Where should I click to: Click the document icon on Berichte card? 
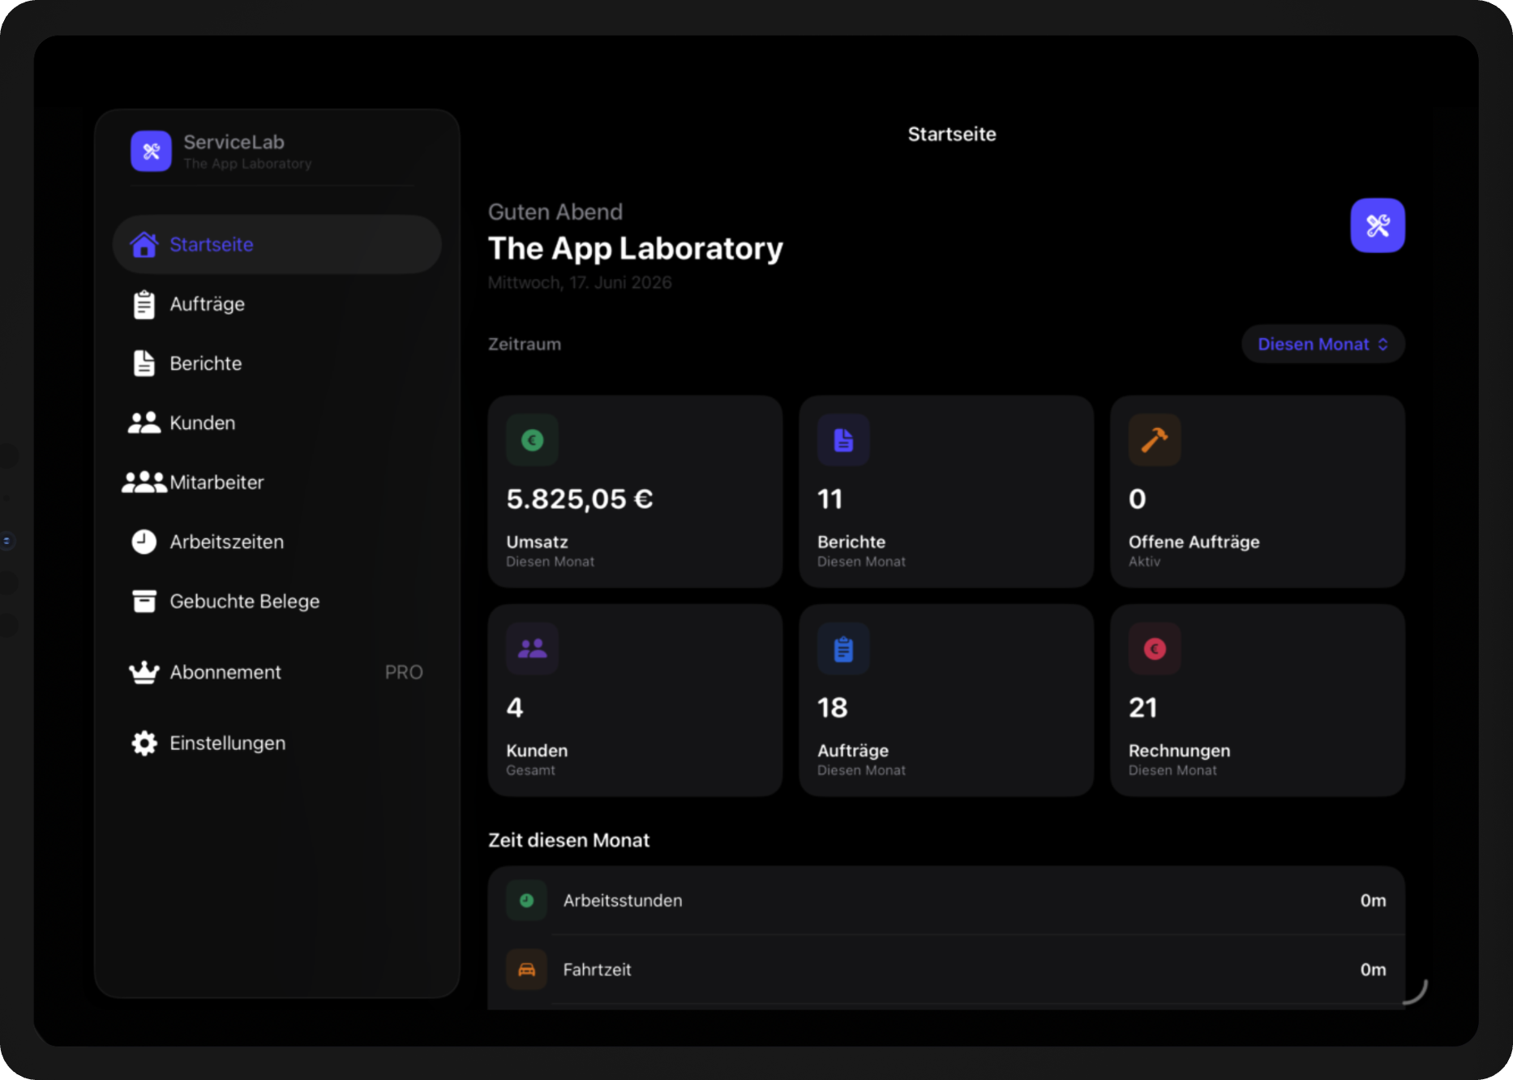(843, 440)
